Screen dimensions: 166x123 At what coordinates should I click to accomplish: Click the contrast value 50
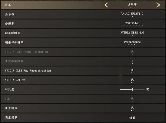pyautogui.click(x=148, y=89)
